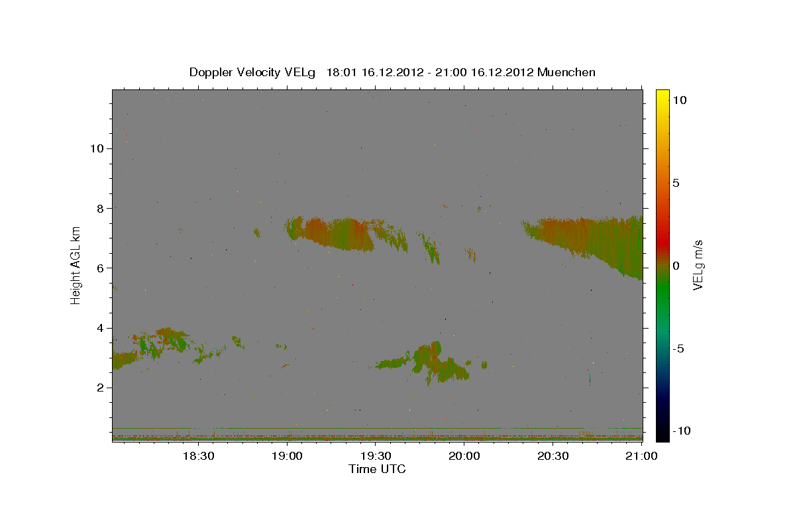The height and width of the screenshot is (530, 795).
Task: Click the colorbar tick label -5
Action: pos(678,348)
